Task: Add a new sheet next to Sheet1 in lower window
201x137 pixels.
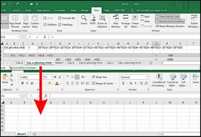Action: [34, 134]
